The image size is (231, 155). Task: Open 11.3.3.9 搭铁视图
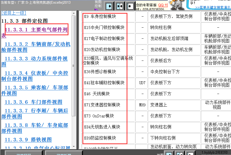pos(28,139)
